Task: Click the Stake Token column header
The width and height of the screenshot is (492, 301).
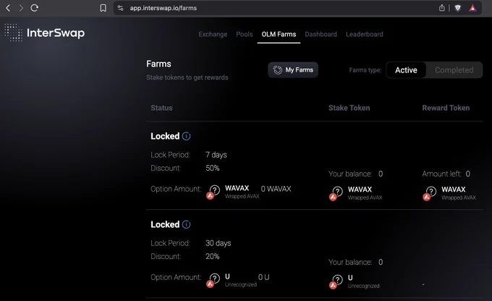Action: [349, 108]
